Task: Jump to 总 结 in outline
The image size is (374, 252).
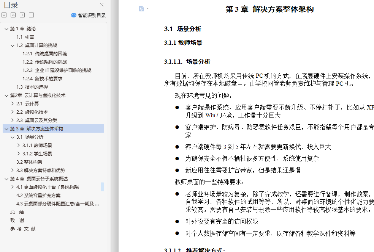Action: click(x=17, y=212)
